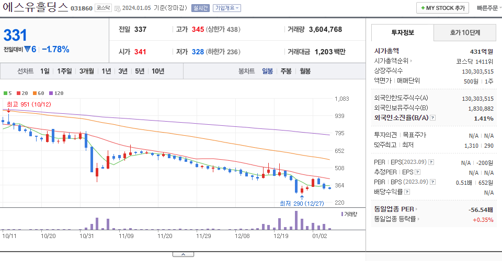
Task: Click the help icon next to 추정PER EPS
Action: [417, 172]
